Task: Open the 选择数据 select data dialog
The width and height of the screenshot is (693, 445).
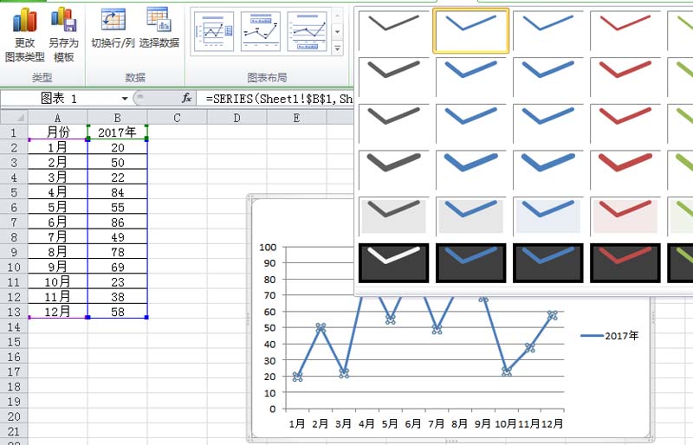Action: point(159,21)
